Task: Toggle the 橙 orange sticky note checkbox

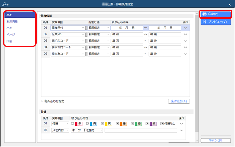Action: click(118, 124)
